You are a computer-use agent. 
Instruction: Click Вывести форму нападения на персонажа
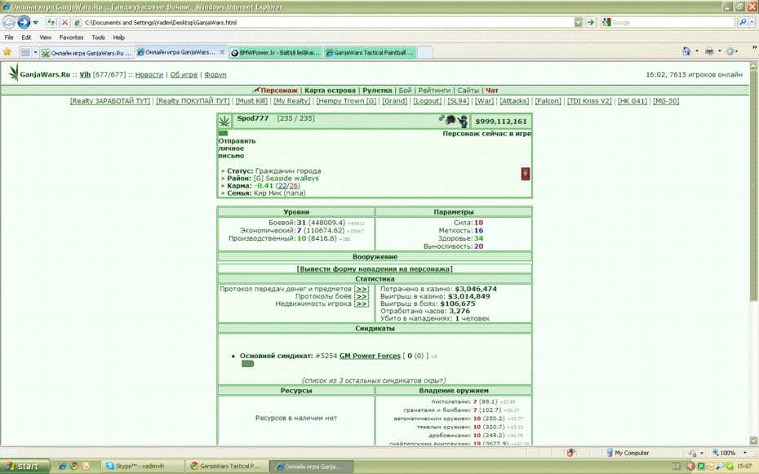coord(375,269)
